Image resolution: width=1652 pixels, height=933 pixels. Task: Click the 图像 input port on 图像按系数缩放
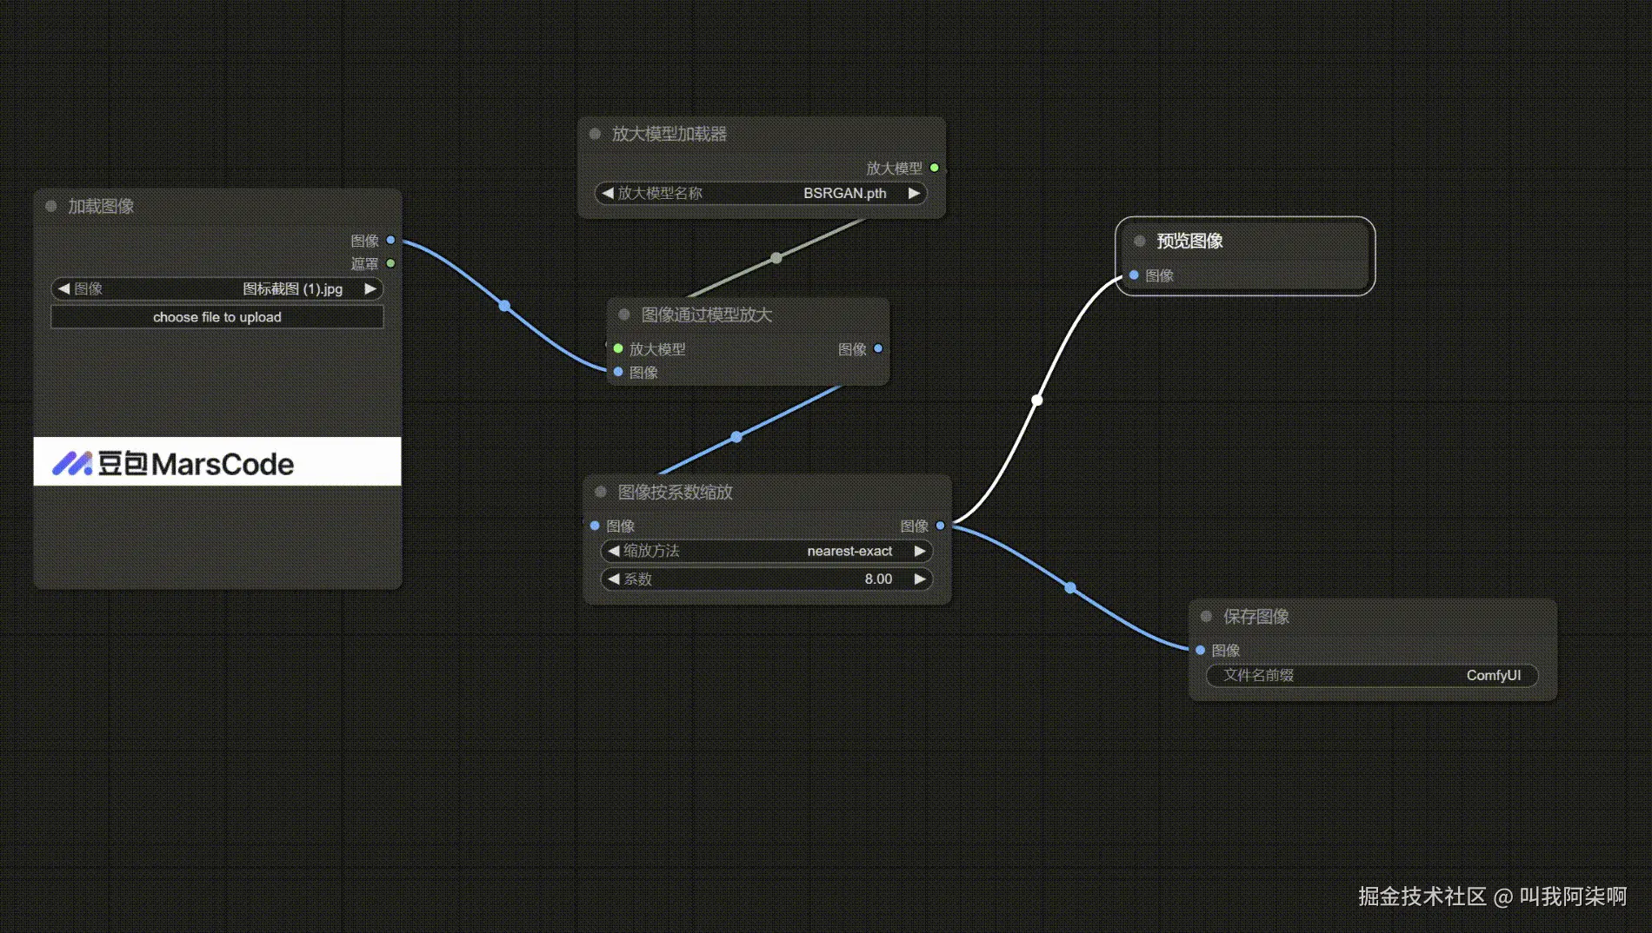point(595,526)
